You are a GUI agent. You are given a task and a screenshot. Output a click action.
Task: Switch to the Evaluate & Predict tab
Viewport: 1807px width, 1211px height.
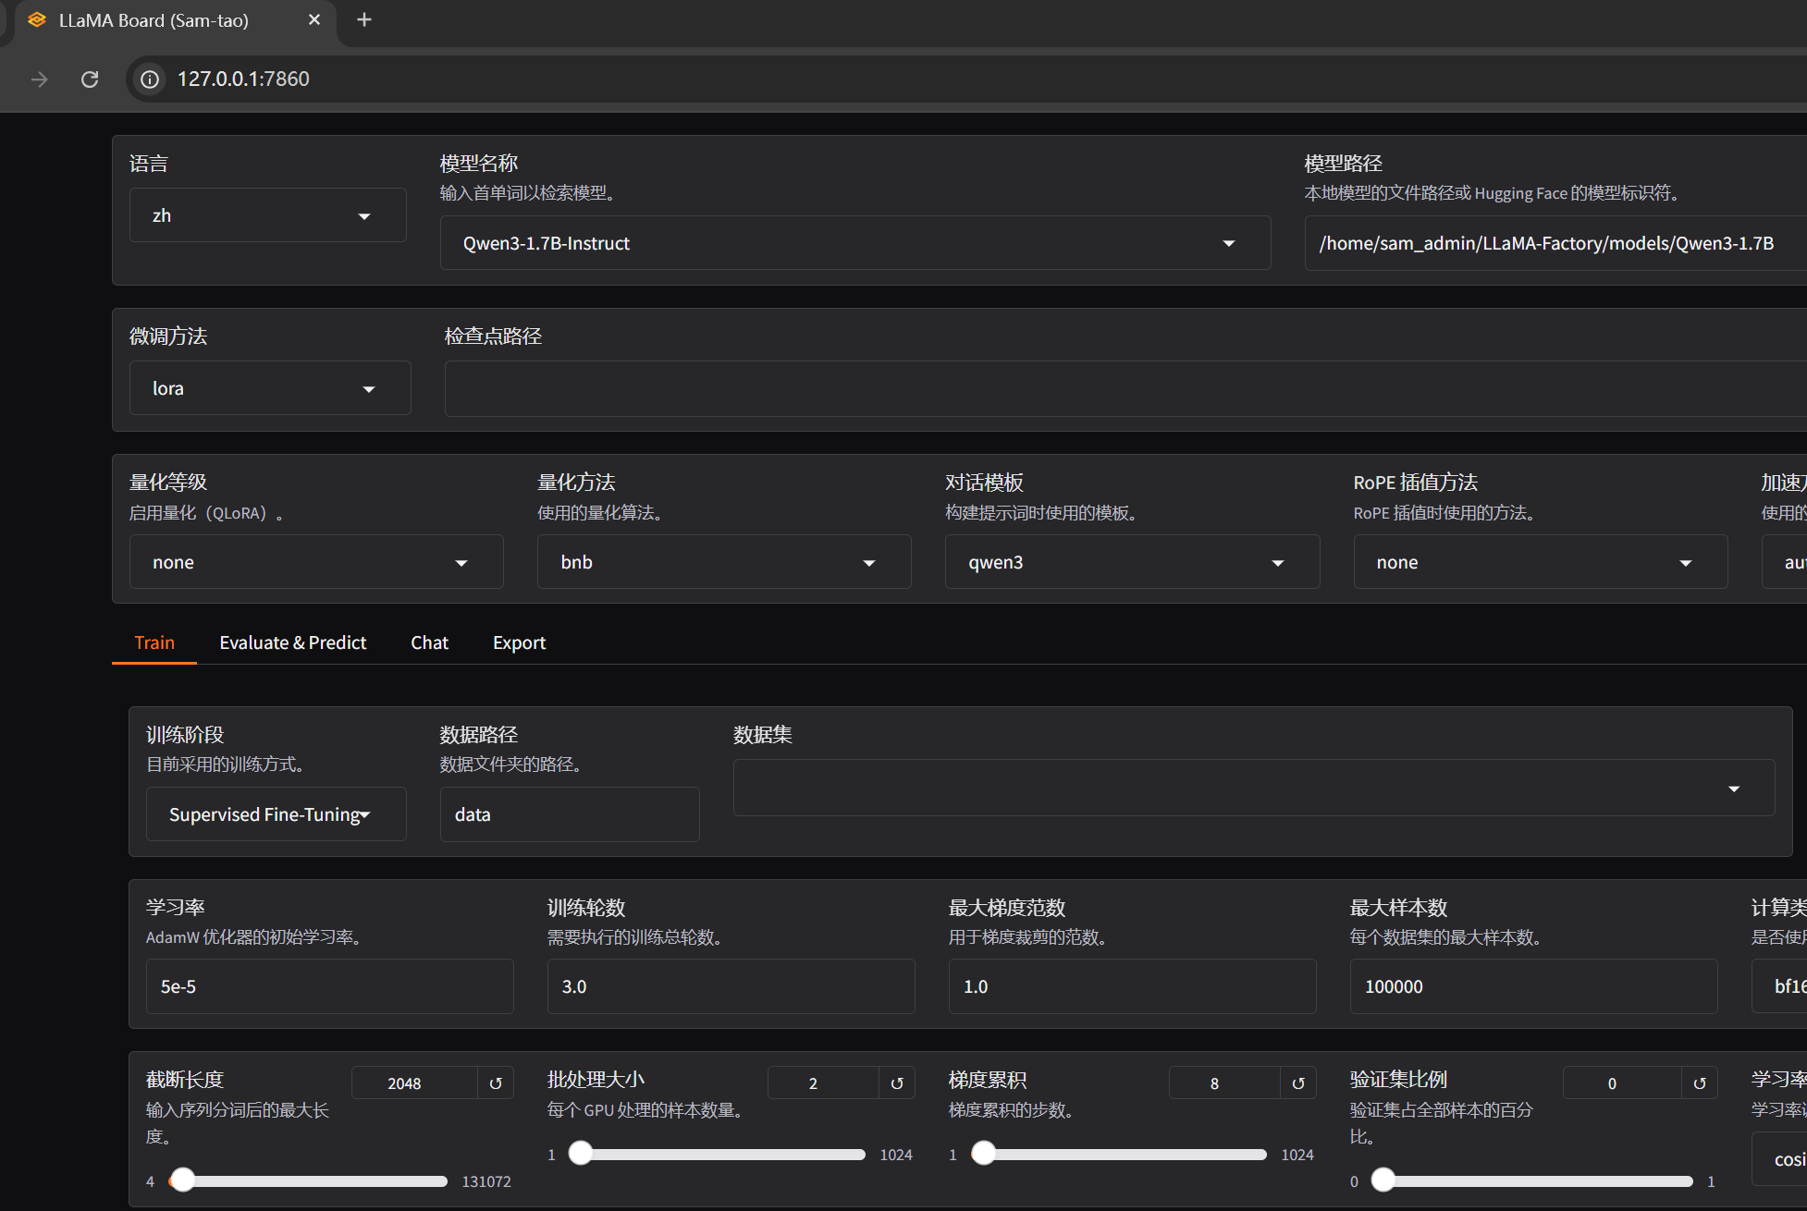pyautogui.click(x=293, y=642)
